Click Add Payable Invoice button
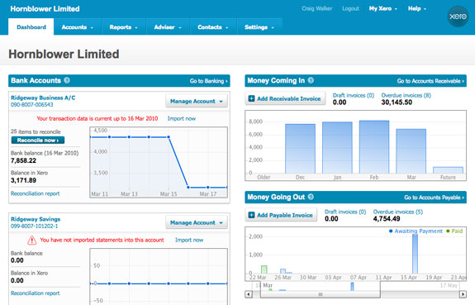 pyautogui.click(x=281, y=215)
